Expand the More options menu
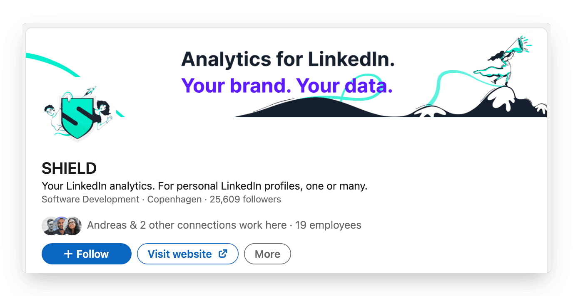 [267, 254]
